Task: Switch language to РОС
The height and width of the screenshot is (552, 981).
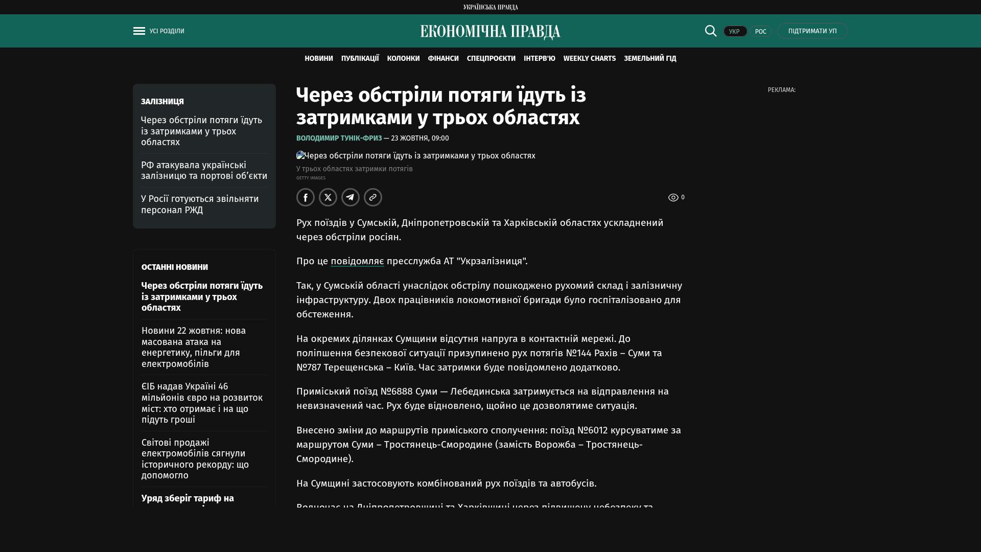Action: [x=760, y=32]
